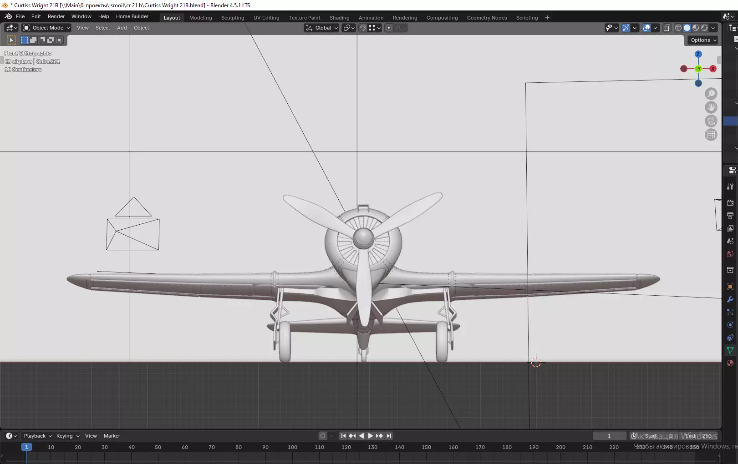Choose the Subtract Selection mode icon

42,40
